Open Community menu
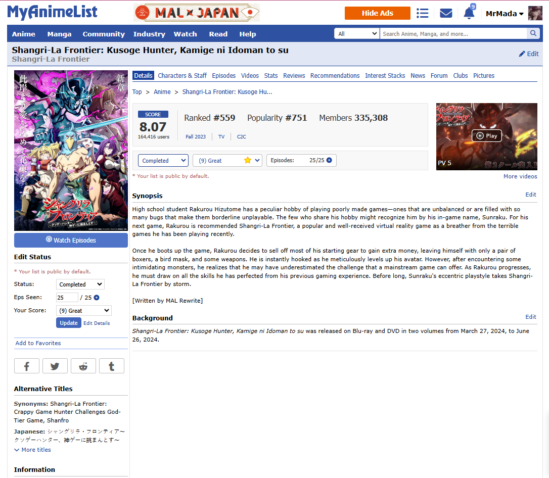This screenshot has width=549, height=478. 104,34
